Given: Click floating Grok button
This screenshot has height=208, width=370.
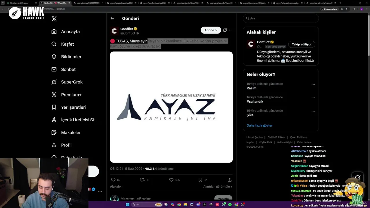Looking at the screenshot, I should [x=358, y=177].
